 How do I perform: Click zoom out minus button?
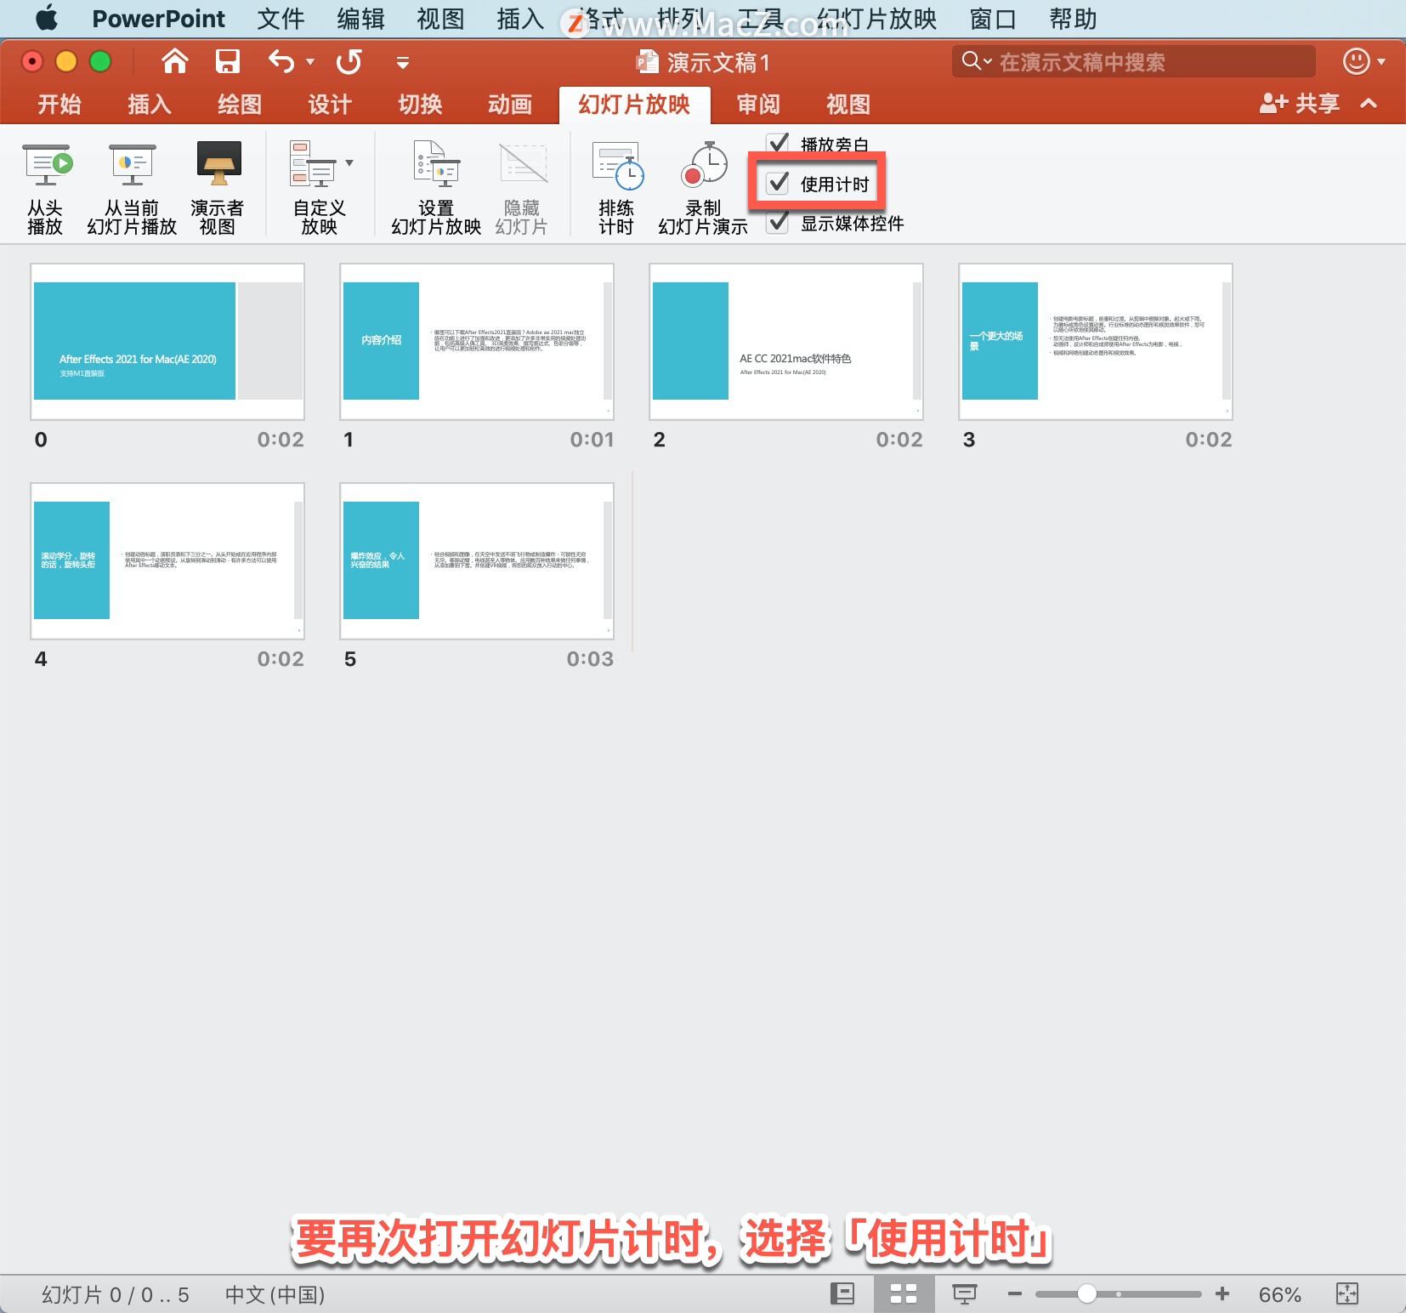[x=1014, y=1294]
